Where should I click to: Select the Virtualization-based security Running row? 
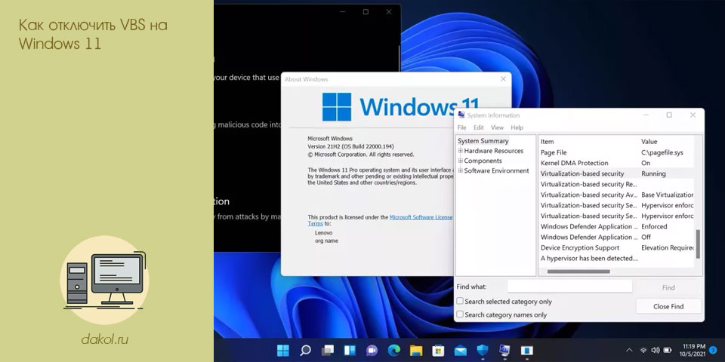[617, 173]
